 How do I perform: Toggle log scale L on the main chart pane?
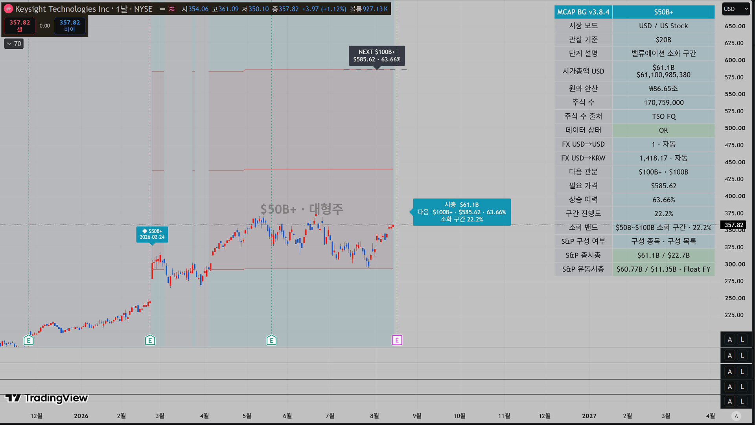(x=742, y=339)
